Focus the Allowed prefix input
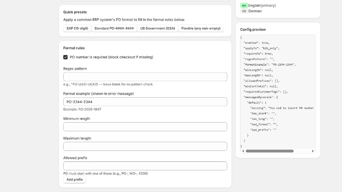Image resolution: width=342 pixels, height=192 pixels. [145, 166]
